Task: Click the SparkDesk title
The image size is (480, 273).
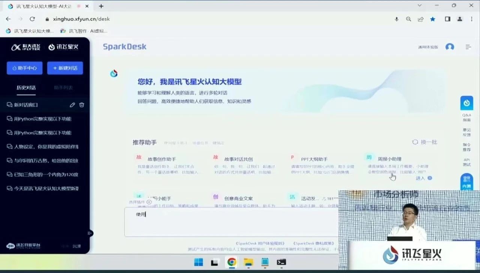Action: (124, 46)
